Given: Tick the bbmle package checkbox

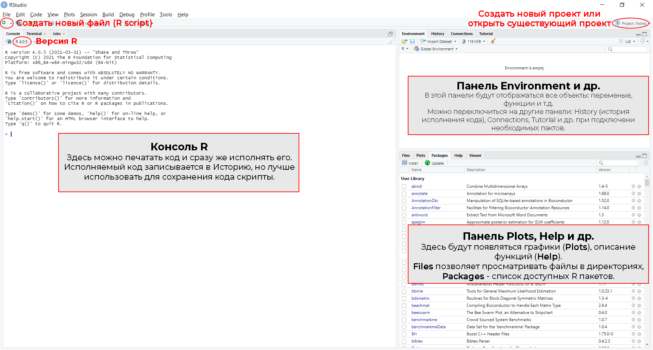Looking at the screenshot, I should [x=404, y=291].
